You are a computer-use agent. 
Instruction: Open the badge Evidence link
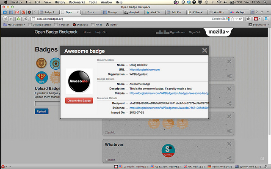tap(169, 108)
